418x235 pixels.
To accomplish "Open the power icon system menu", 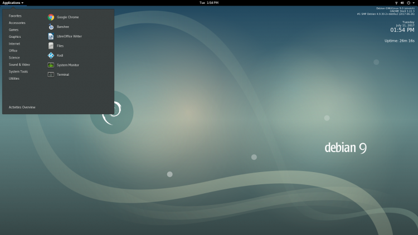I will (x=409, y=3).
